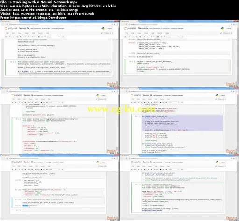
Task: Click the Python logo in bottom-right frame header
Action: pyautogui.click(x=217, y=162)
